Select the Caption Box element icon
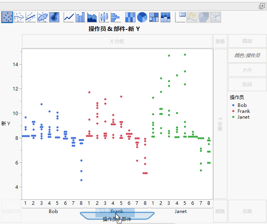 click(x=180, y=17)
